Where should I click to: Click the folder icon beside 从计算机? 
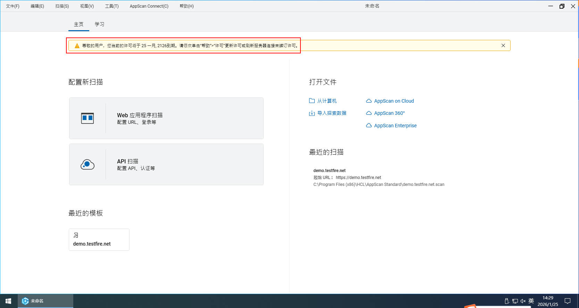312,101
